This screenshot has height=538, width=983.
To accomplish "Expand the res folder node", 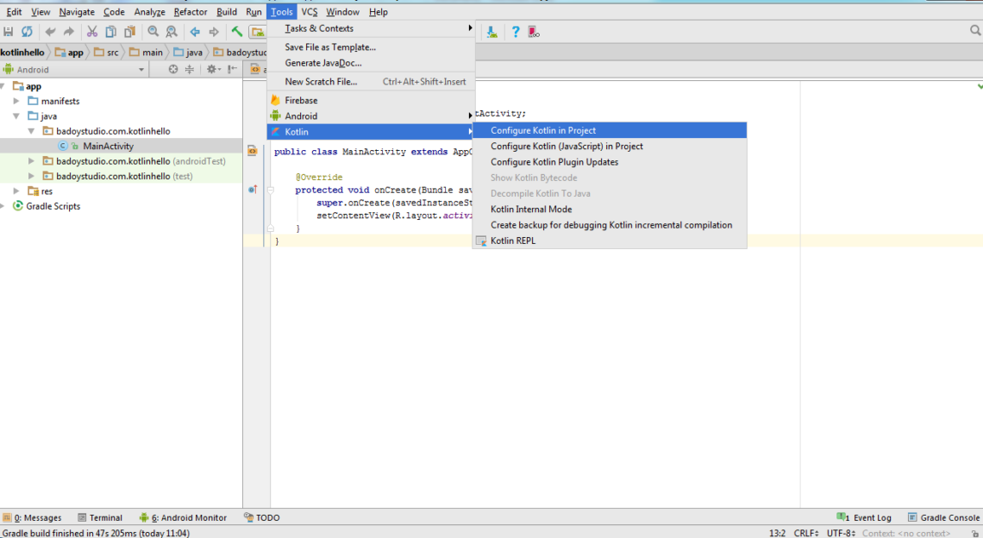I will (x=16, y=191).
